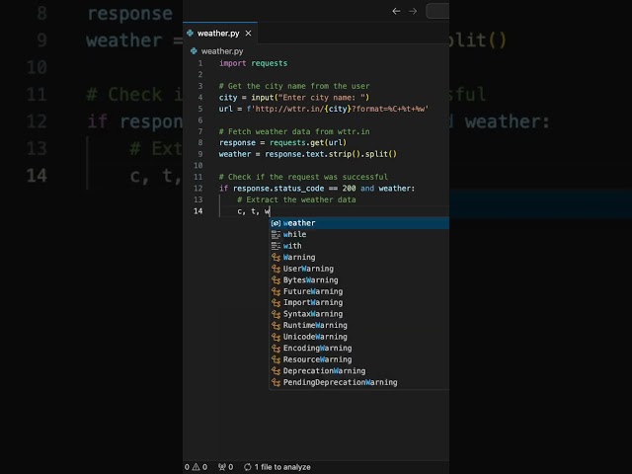Click the keyword icon beside 'with' suggestion
The height and width of the screenshot is (474, 632).
(276, 246)
